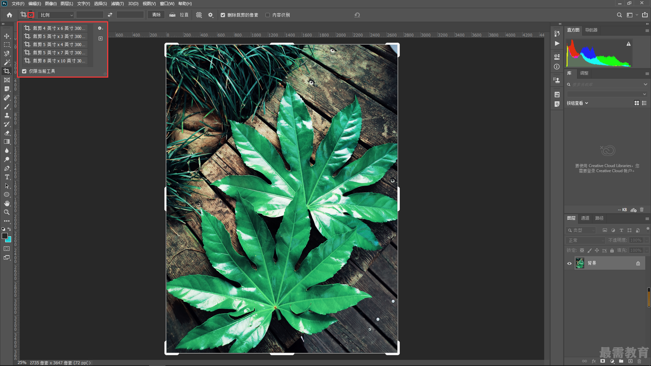Open the 类型 layer filter dropdown
Screen dimensions: 651x366
581,230
